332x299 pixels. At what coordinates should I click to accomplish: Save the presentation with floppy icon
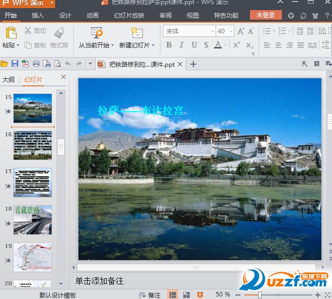pyautogui.click(x=15, y=64)
